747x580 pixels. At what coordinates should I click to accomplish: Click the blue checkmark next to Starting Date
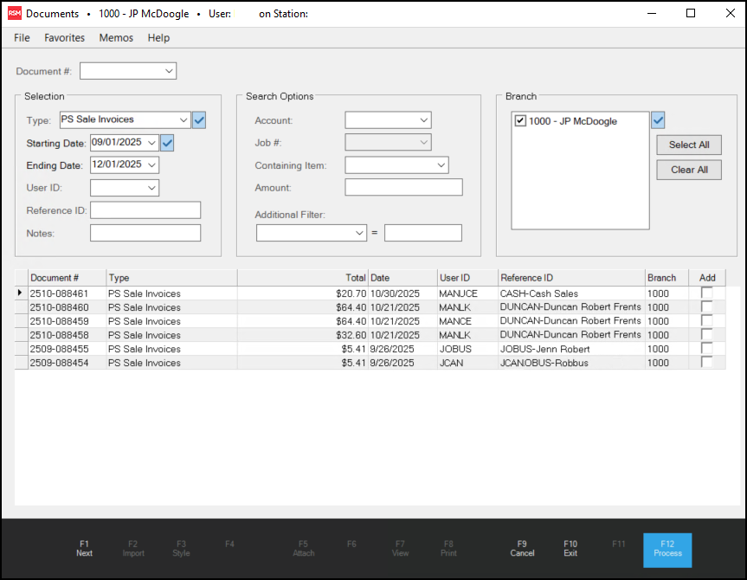(168, 143)
